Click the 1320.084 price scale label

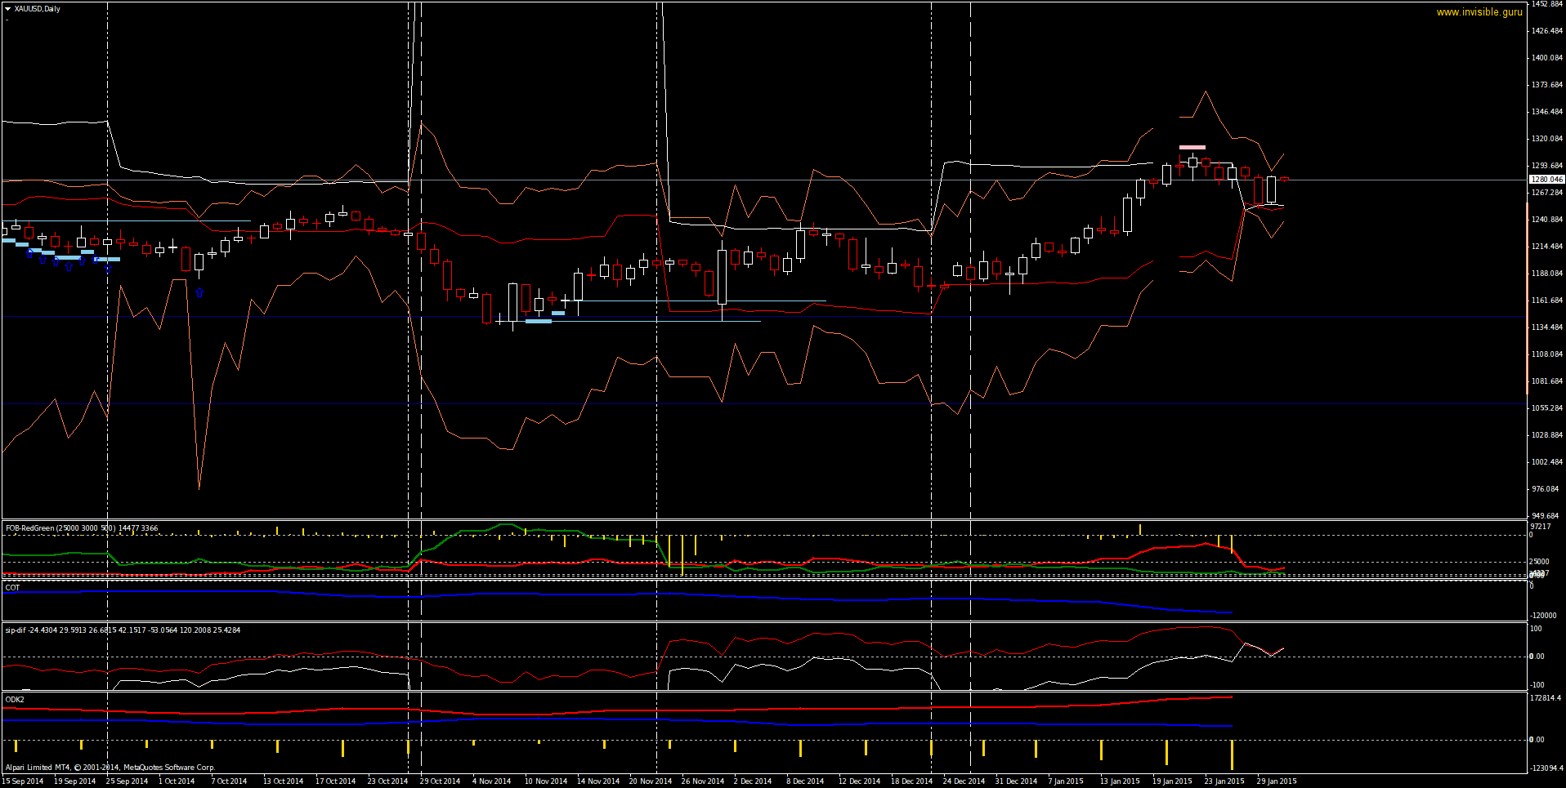pyautogui.click(x=1547, y=139)
